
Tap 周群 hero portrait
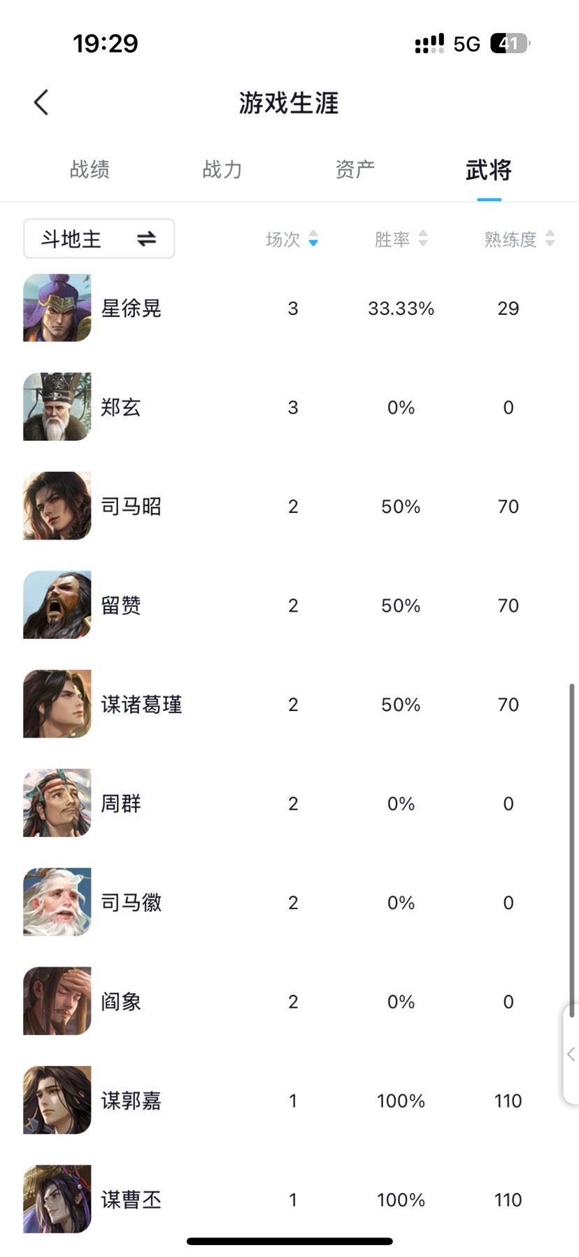(x=57, y=803)
